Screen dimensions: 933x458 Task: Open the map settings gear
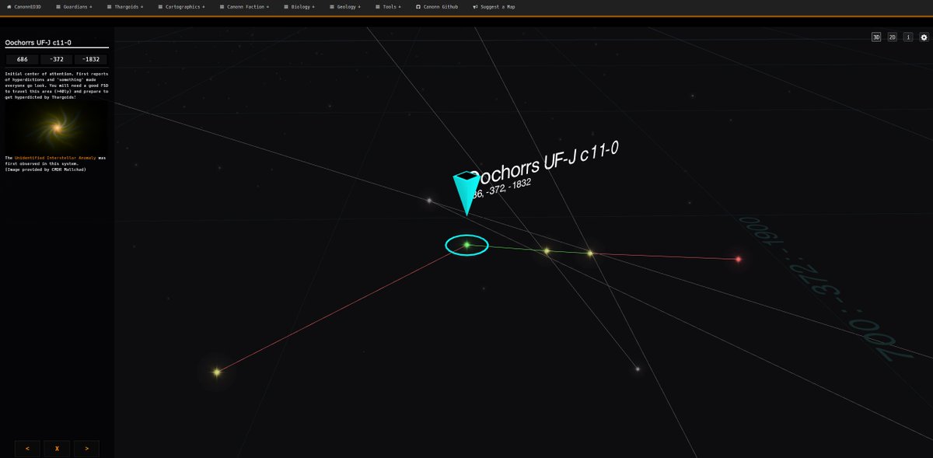pos(924,37)
